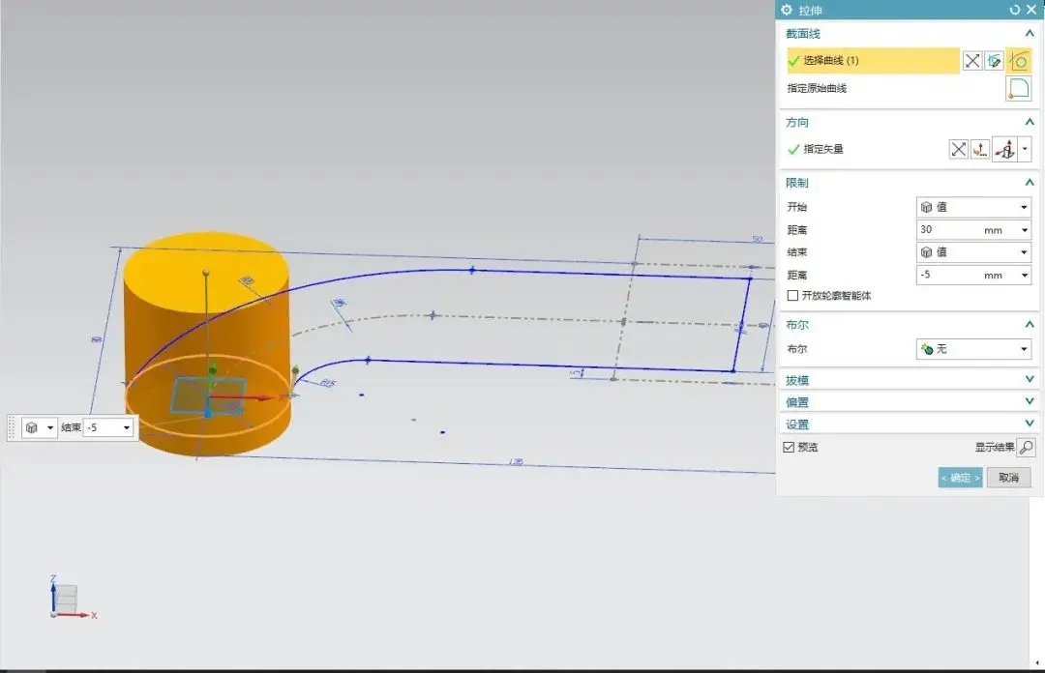Open the 开始 limit type dropdown
The image size is (1045, 673).
973,207
